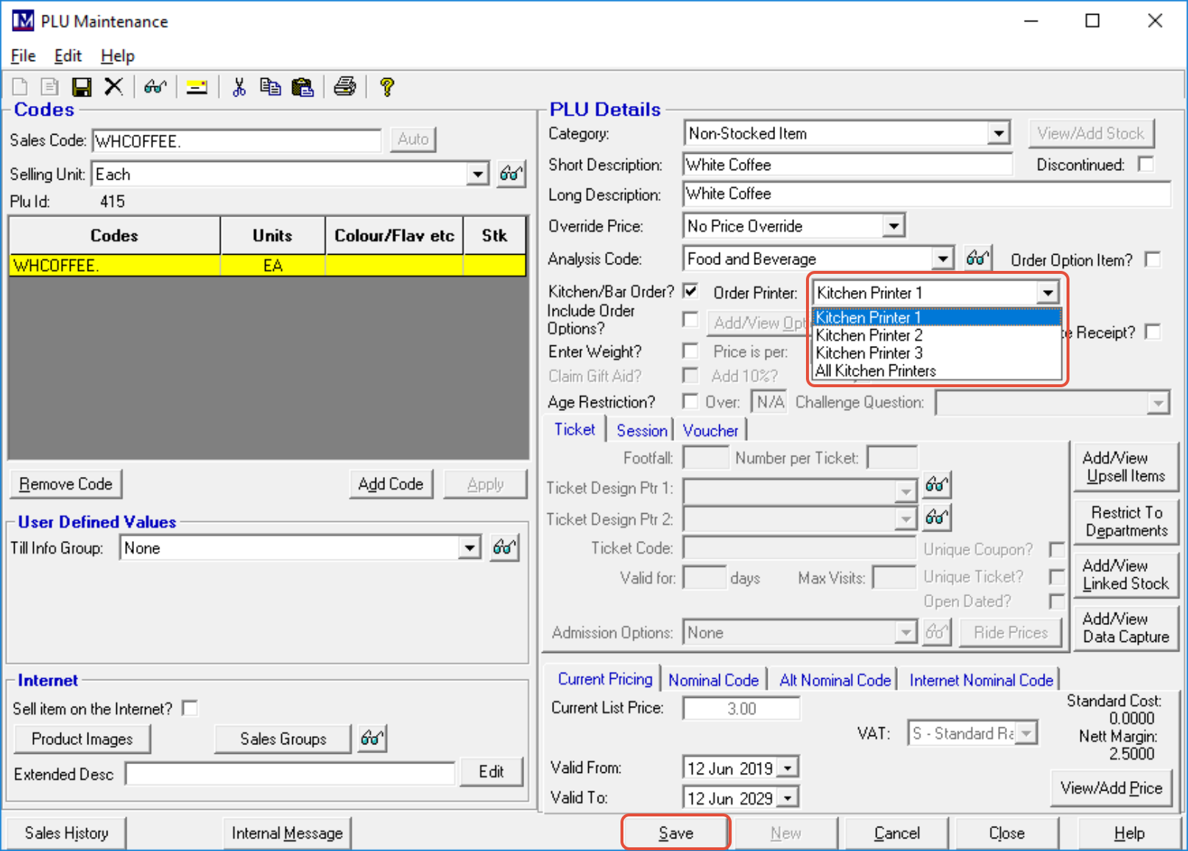Click binoculars icon next to Selling Unit
Viewport: 1188px width, 851px height.
[511, 174]
